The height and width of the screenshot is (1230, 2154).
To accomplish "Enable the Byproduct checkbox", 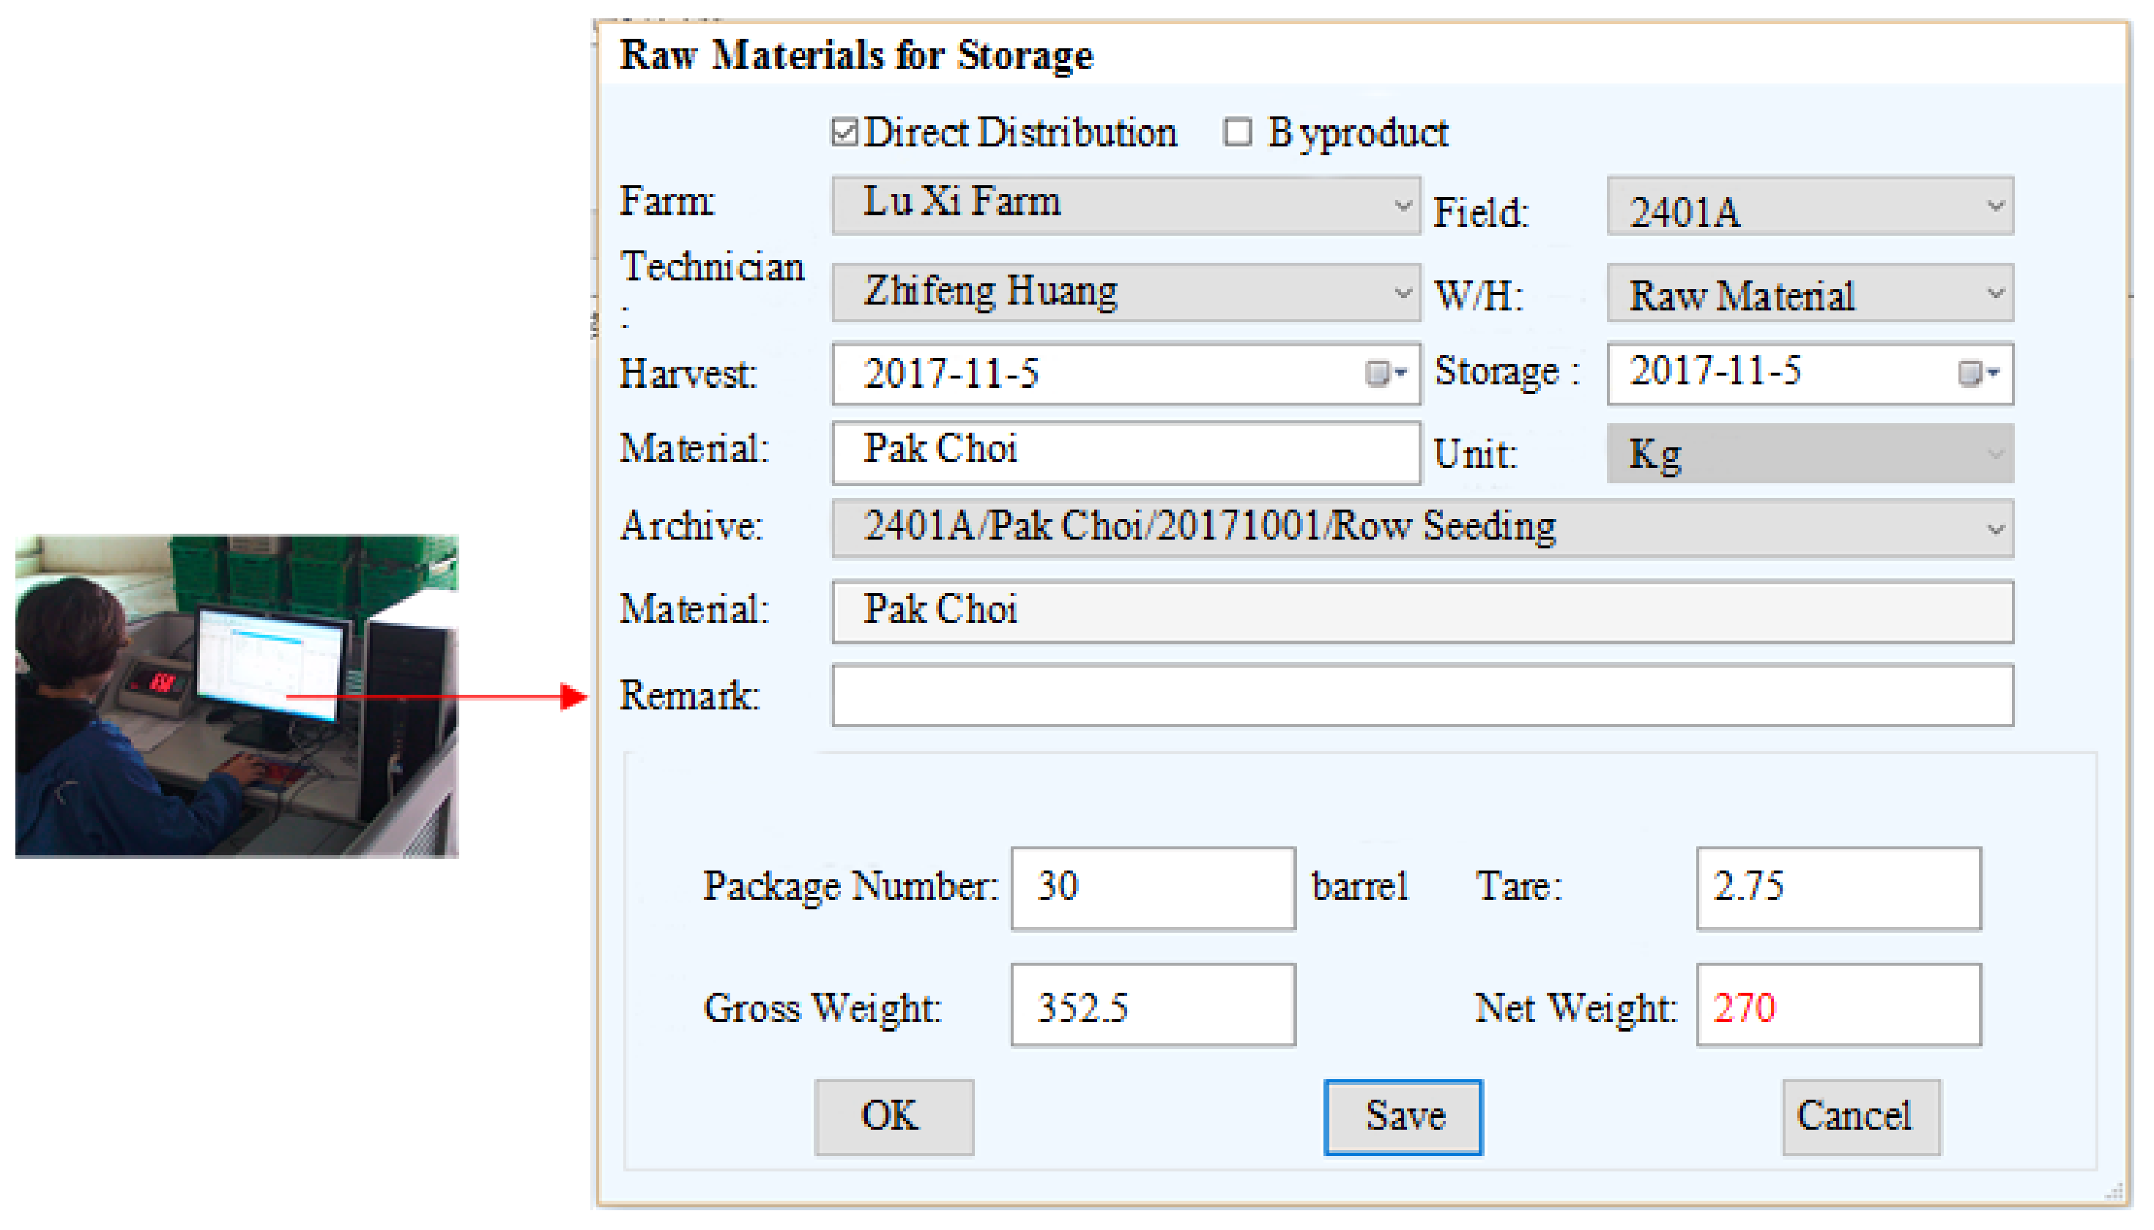I will 1236,133.
